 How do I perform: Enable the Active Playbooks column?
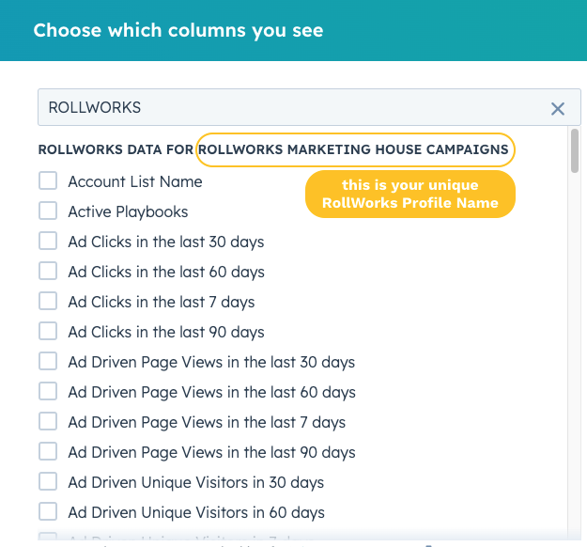tap(48, 211)
